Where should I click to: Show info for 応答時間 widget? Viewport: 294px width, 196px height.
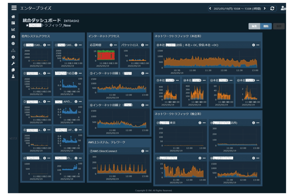tap(111, 45)
